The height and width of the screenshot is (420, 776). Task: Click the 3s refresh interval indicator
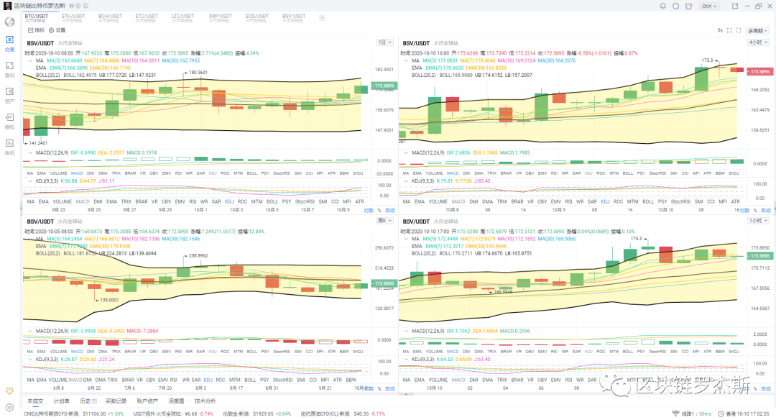[719, 30]
